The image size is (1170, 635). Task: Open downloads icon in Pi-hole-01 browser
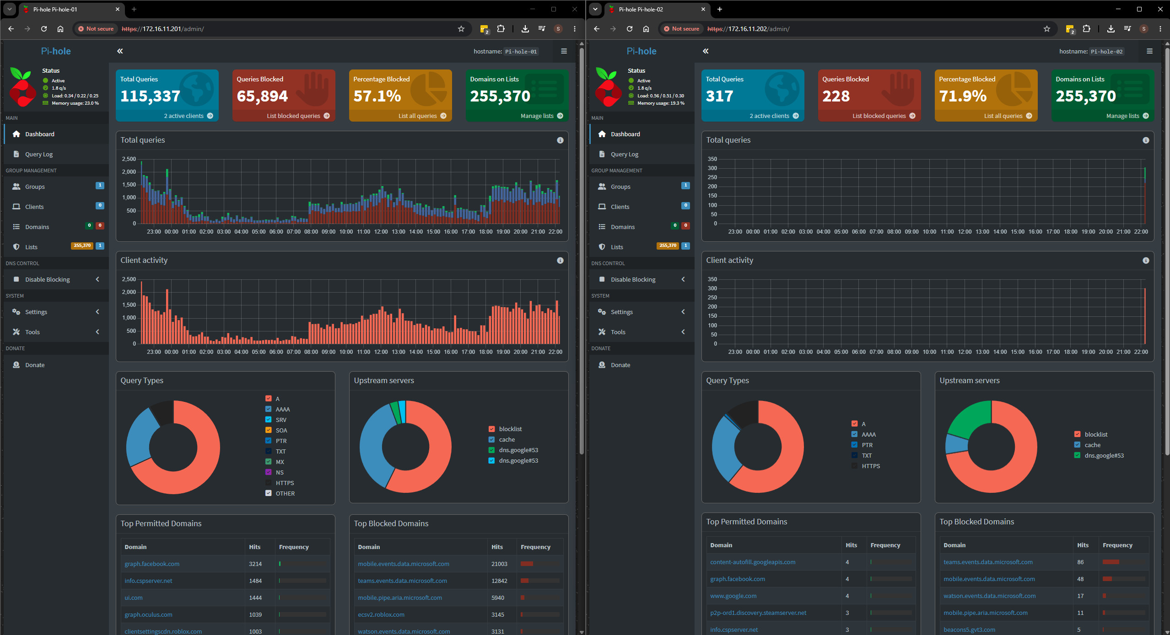(525, 29)
